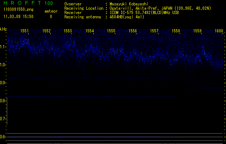Click the date stamp 11.03.09 15:50
Screen dimensions: 226x144
pyautogui.click(x=18, y=17)
